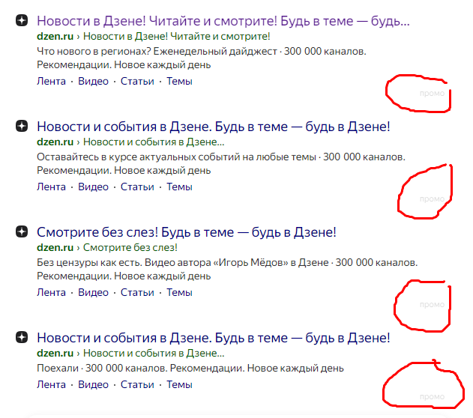Click 'промо' label of the 'Поехали' result
This screenshot has height=418, width=473.
coord(432,397)
